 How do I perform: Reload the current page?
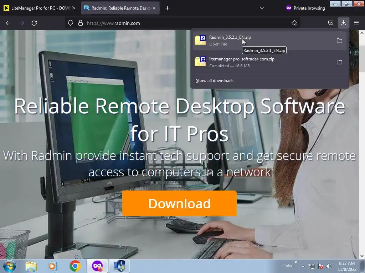click(x=34, y=23)
